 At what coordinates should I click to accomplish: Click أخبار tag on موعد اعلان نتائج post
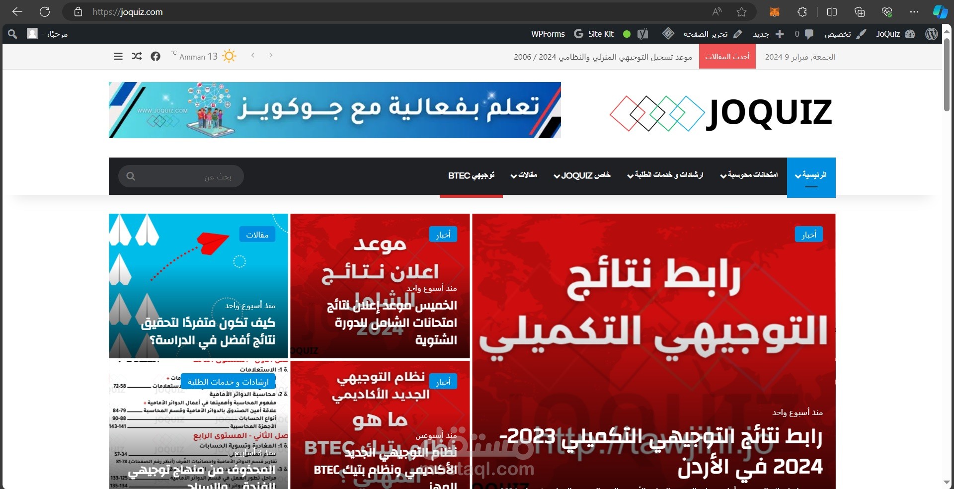[443, 235]
